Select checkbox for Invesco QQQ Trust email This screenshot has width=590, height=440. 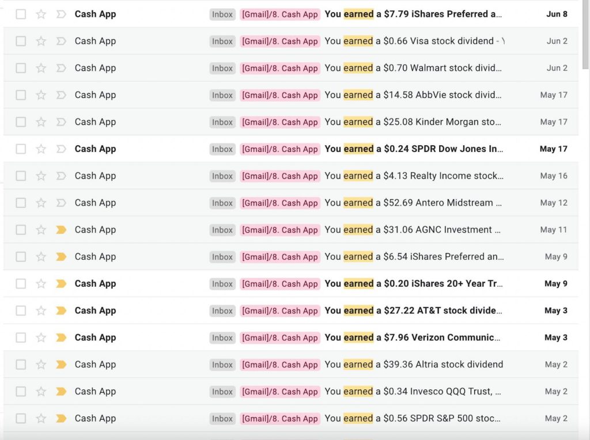click(x=21, y=392)
